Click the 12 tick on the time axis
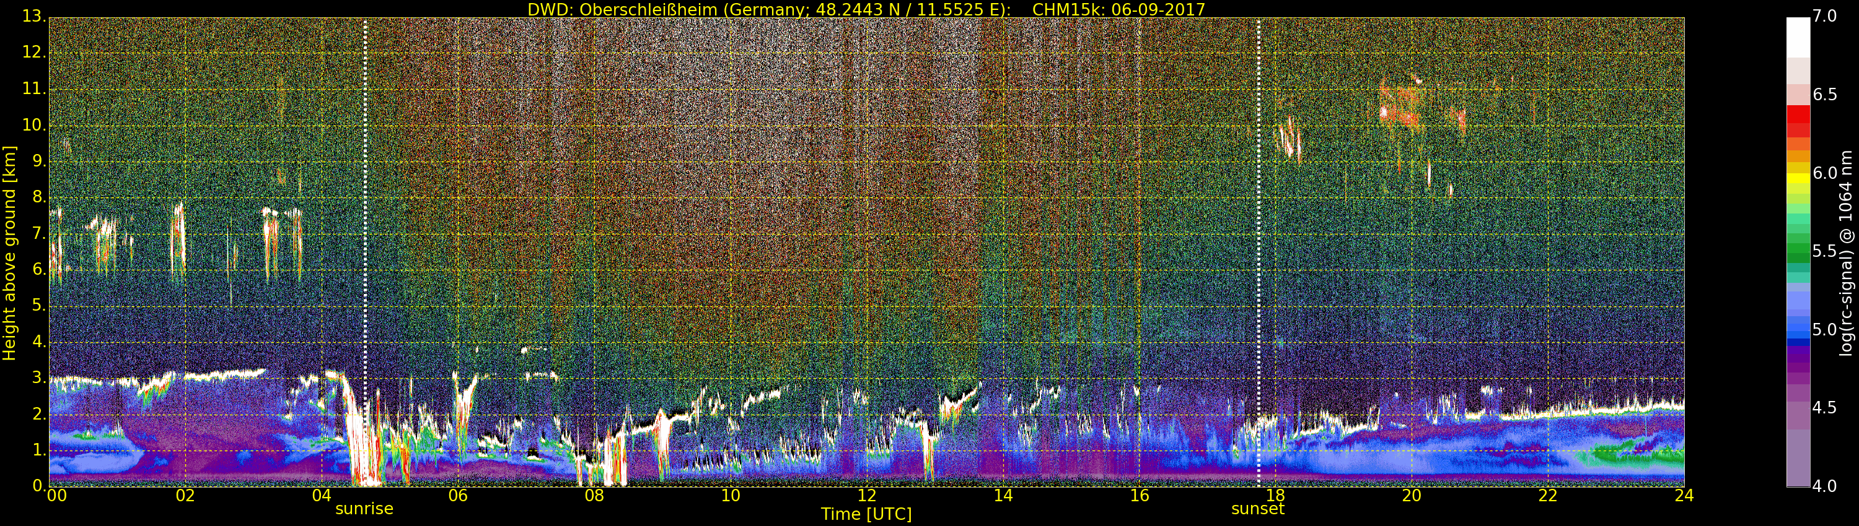The height and width of the screenshot is (526, 1859). point(867,496)
